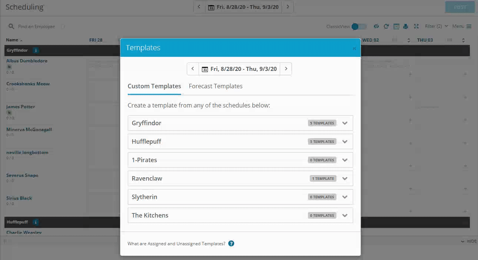Image resolution: width=478 pixels, height=260 pixels.
Task: Expand the Gryffindor templates row
Action: (240, 123)
